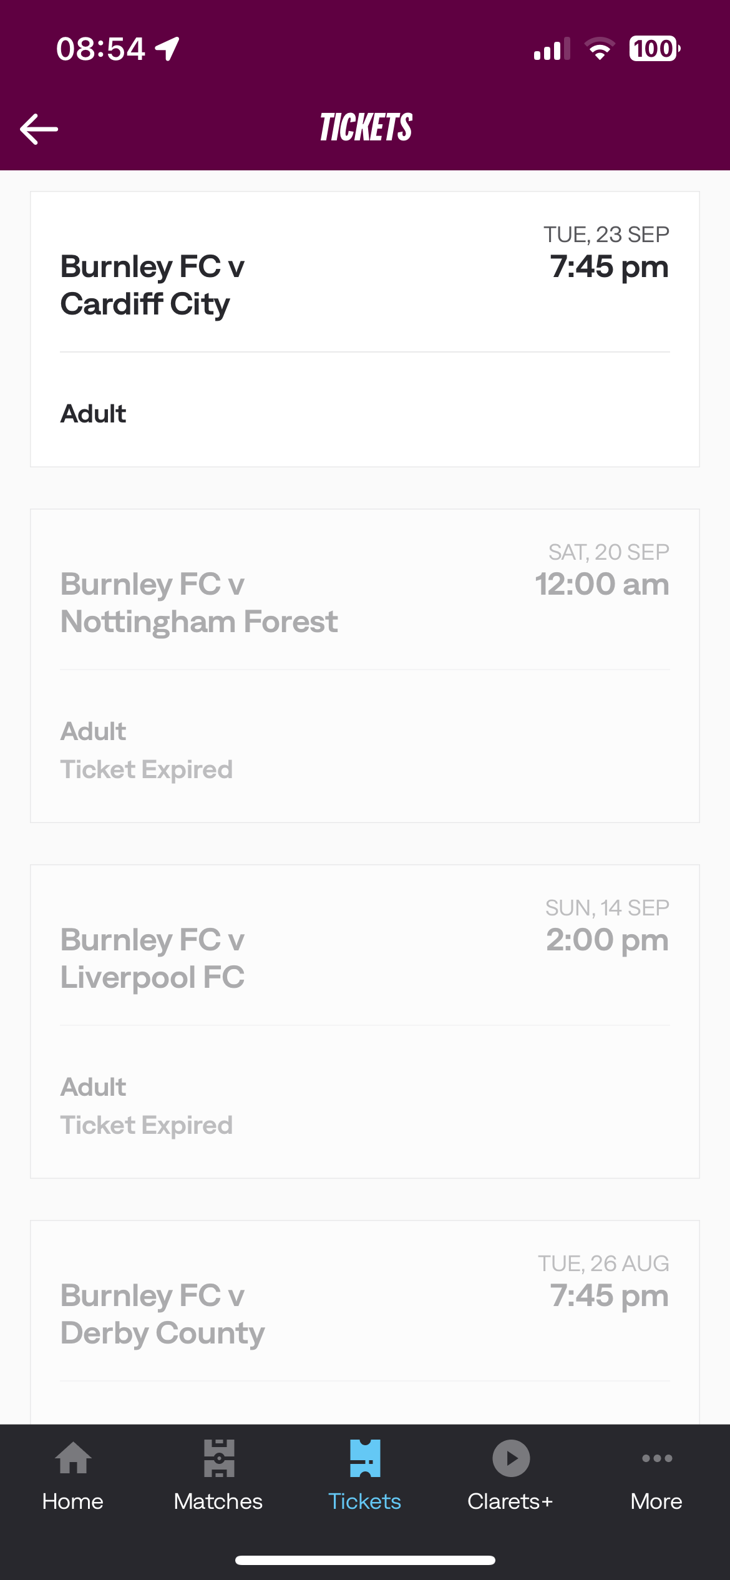This screenshot has width=730, height=1580.
Task: Tap the battery indicator in status bar
Action: pos(654,49)
